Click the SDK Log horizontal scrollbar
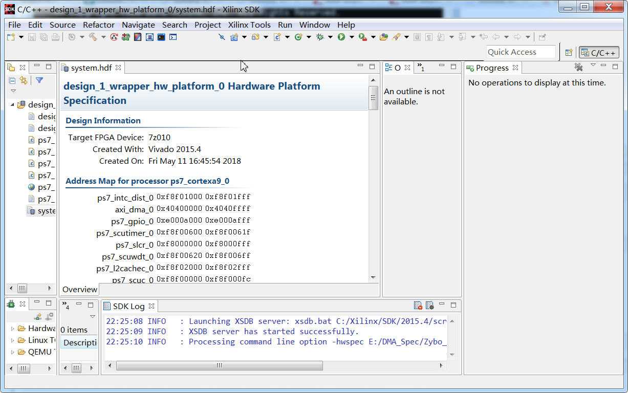Viewport: 628px width, 393px height. pos(219,365)
